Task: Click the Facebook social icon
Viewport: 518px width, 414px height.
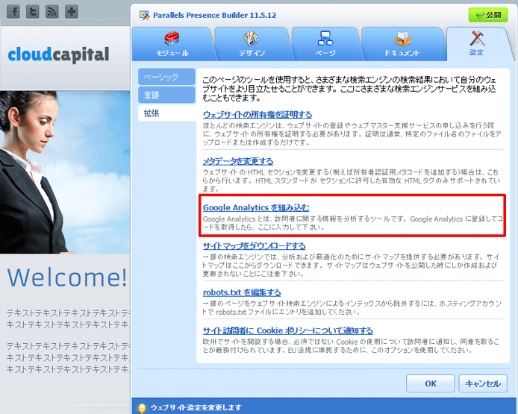Action: pos(13,12)
